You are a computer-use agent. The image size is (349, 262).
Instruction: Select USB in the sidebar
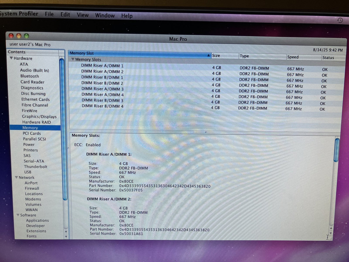coord(28,172)
